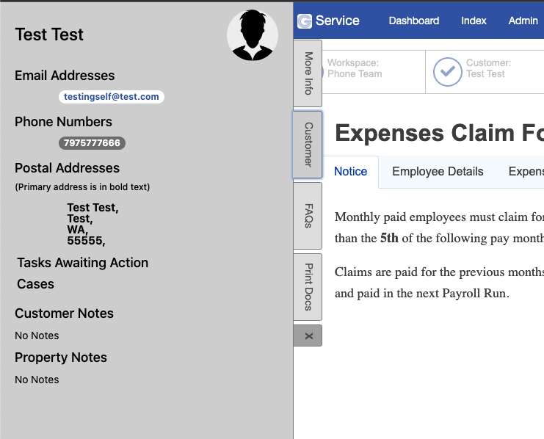This screenshot has width=544, height=439.
Task: Open the Admin menu item
Action: point(523,21)
